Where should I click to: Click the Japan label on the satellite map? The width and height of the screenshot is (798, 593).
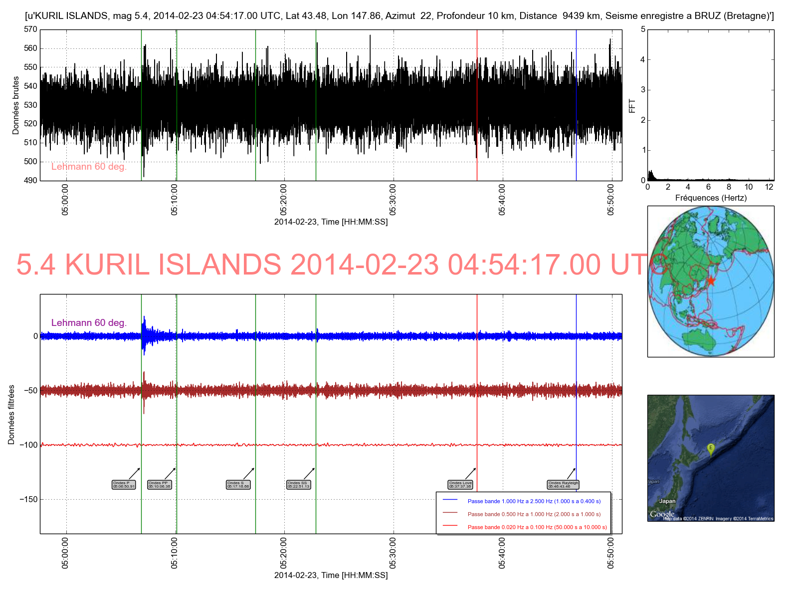[667, 501]
